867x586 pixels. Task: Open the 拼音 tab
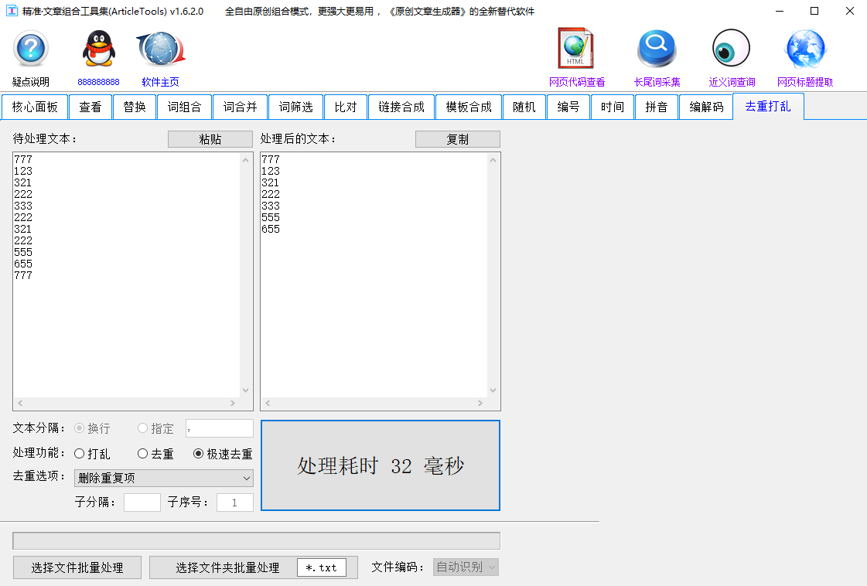(x=656, y=107)
